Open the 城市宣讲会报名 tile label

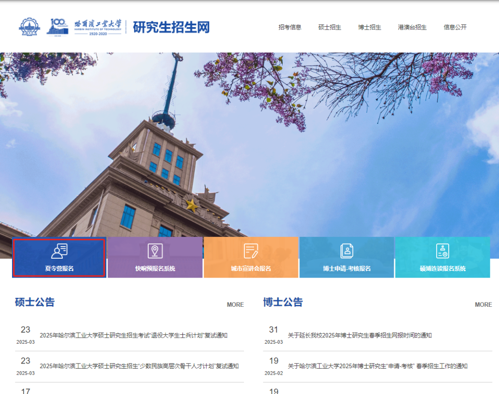click(251, 269)
